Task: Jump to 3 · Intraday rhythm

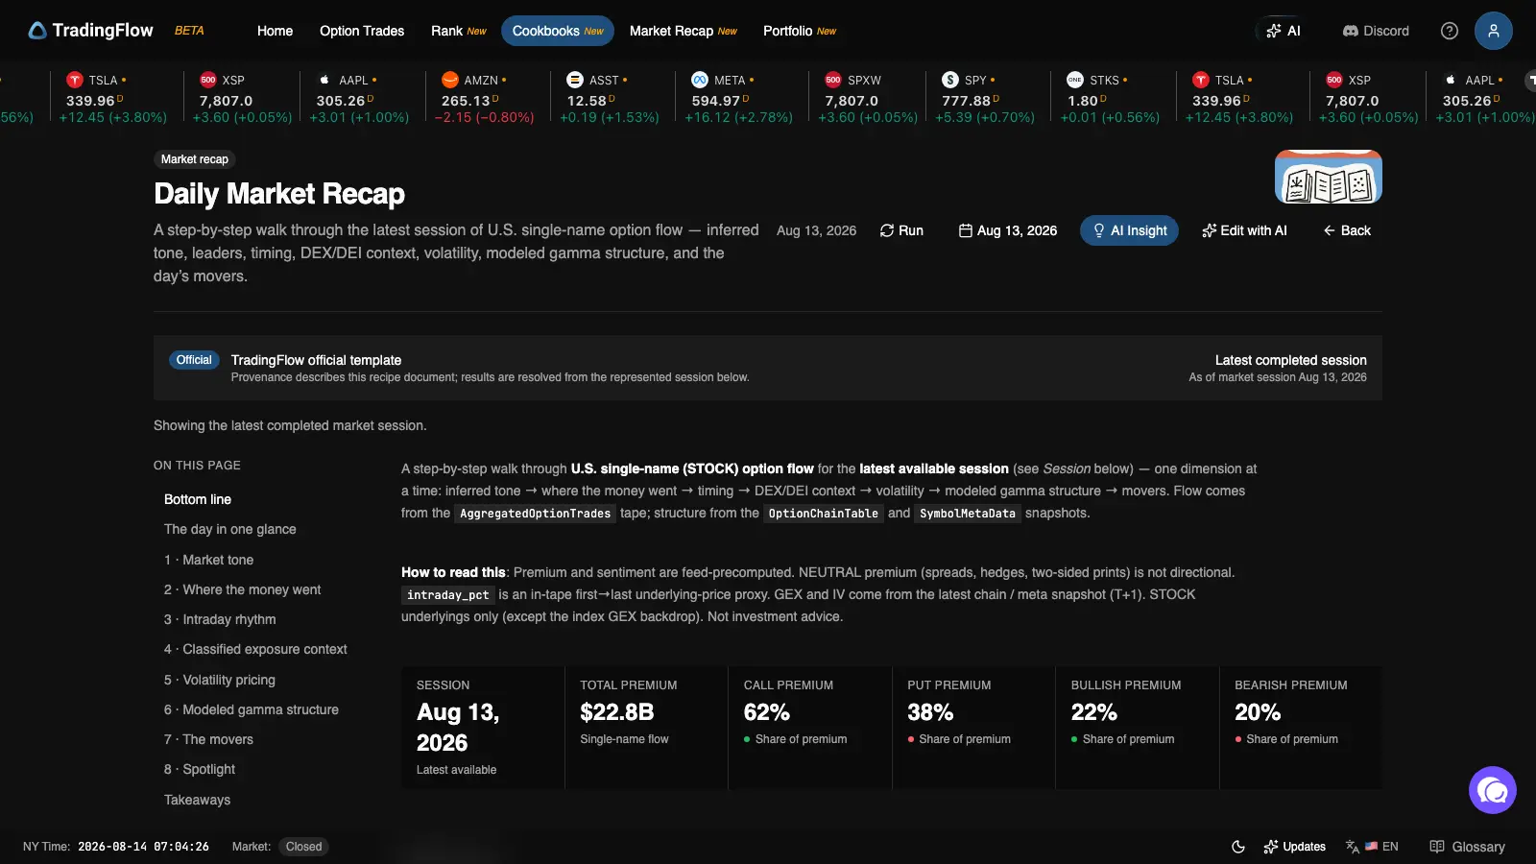Action: click(x=220, y=619)
